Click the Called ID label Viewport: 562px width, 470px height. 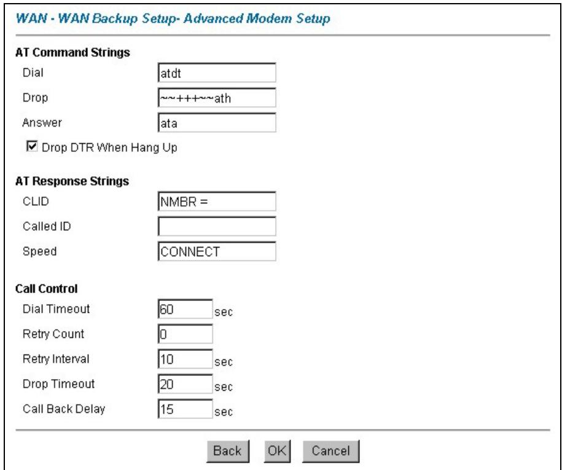[47, 226]
